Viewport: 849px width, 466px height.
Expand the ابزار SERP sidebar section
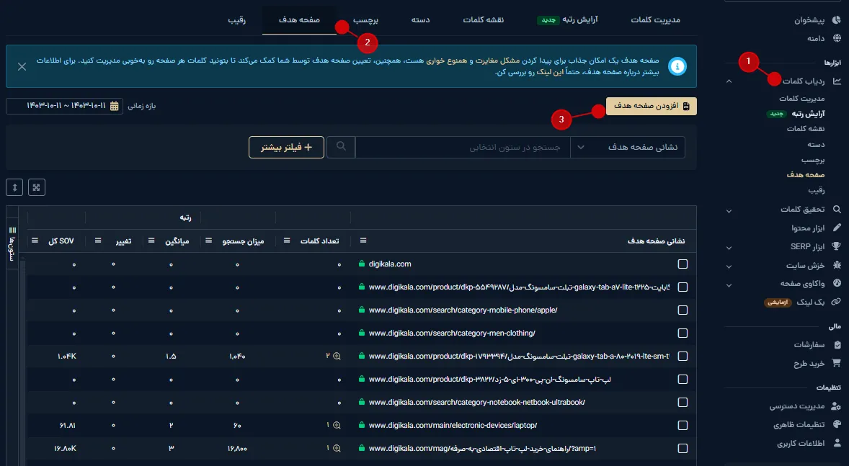point(729,248)
